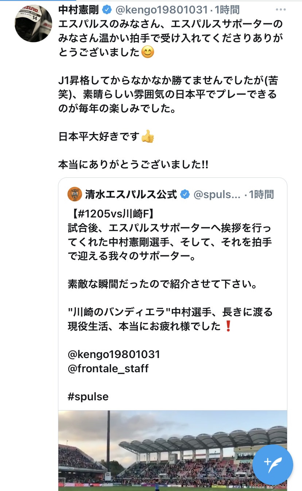This screenshot has width=302, height=491.
Task: Click the thumbs up emoji after 日本平大好きです
Action: click(x=147, y=136)
